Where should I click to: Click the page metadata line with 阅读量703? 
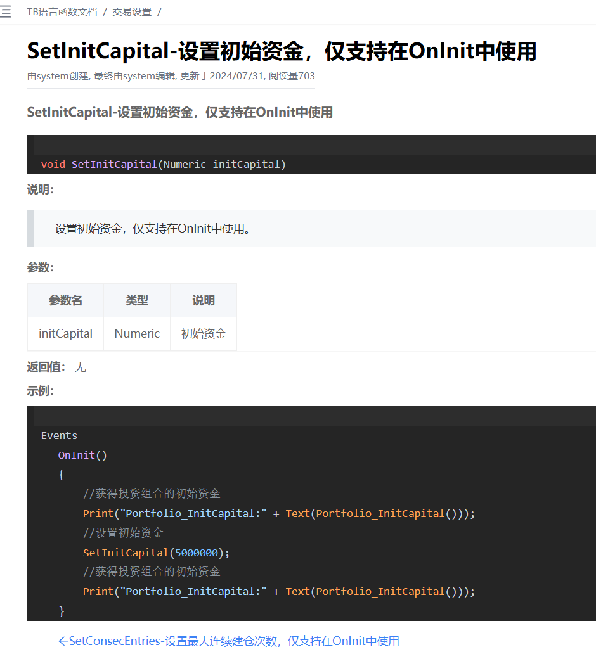(171, 76)
